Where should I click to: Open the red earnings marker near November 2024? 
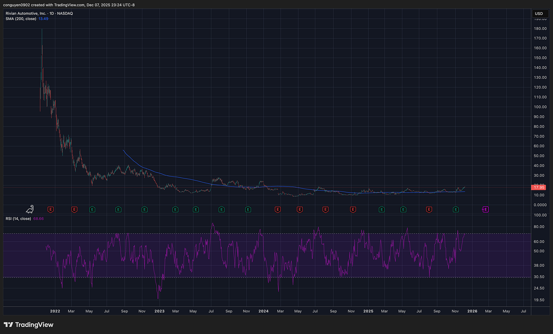[353, 209]
